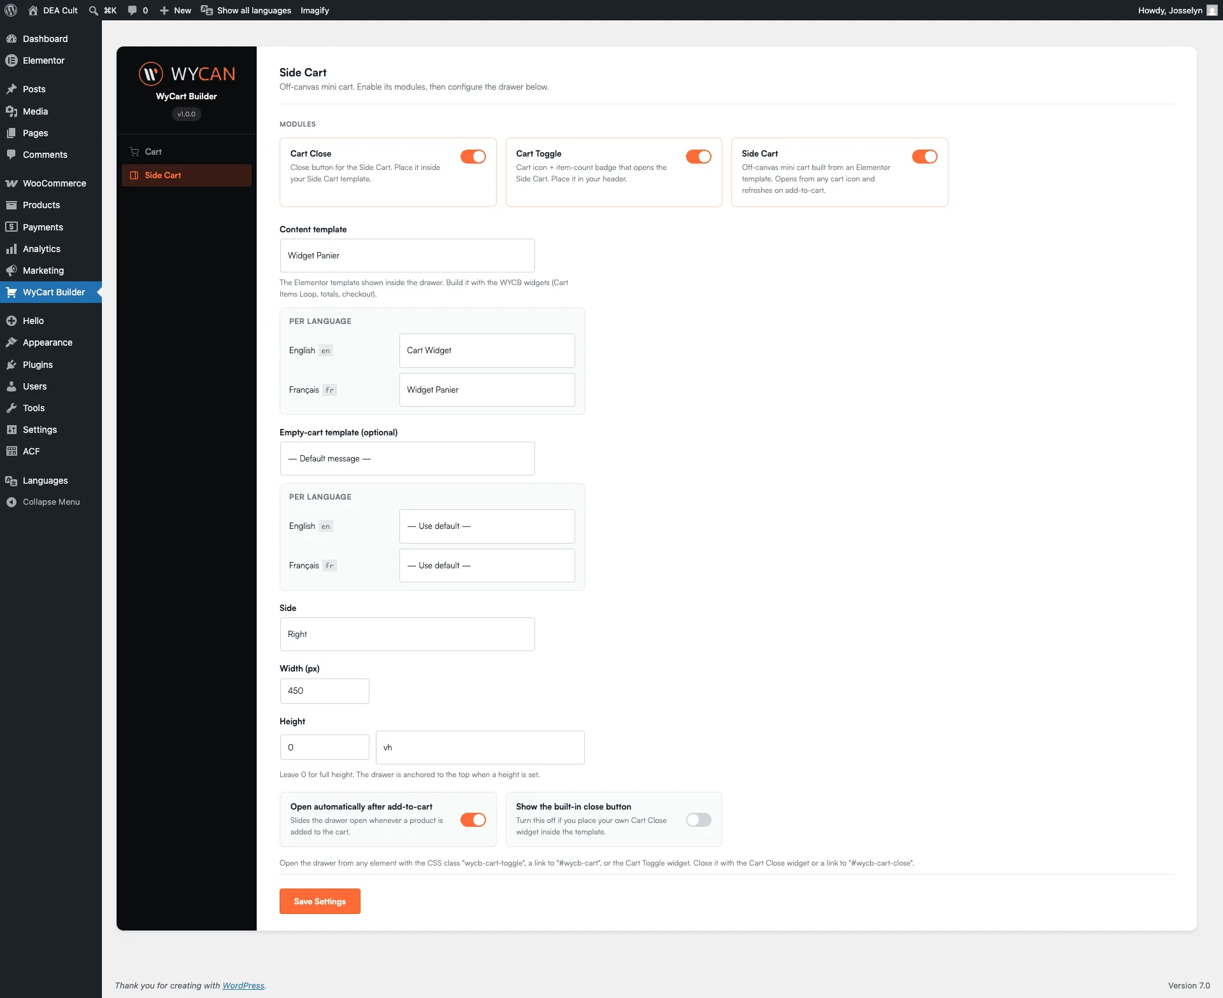Screen dimensions: 1223x998
Task: Click the Show all languages translate icon
Action: pos(206,10)
